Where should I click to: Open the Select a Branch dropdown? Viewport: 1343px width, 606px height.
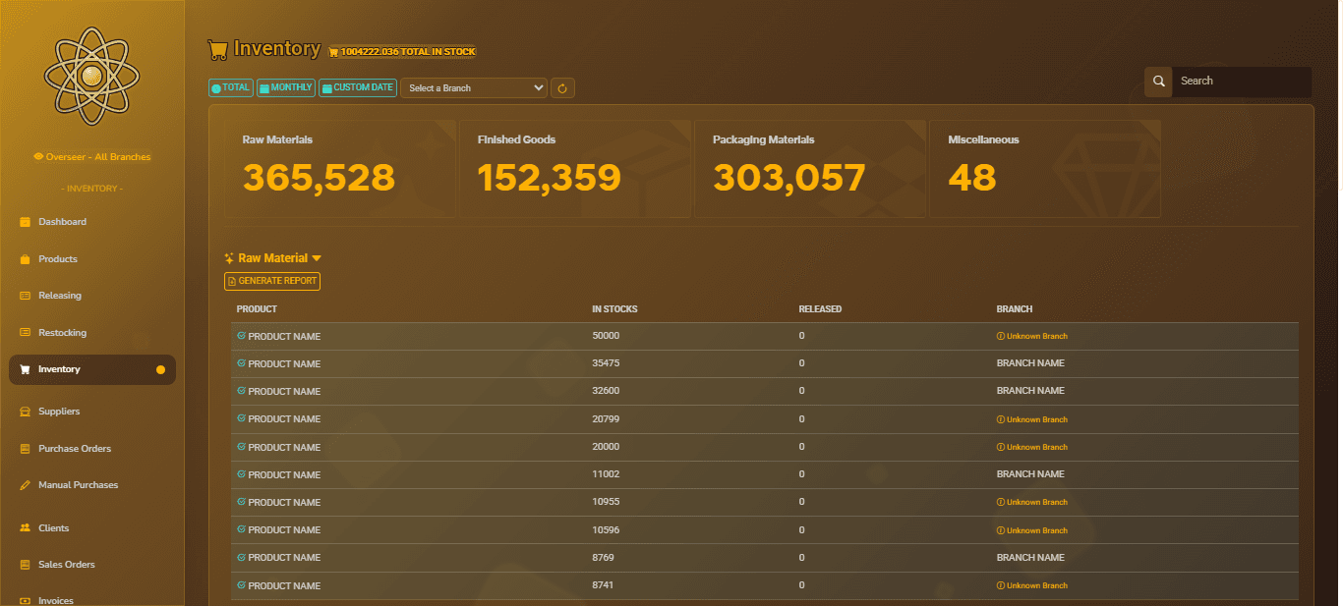click(x=473, y=88)
